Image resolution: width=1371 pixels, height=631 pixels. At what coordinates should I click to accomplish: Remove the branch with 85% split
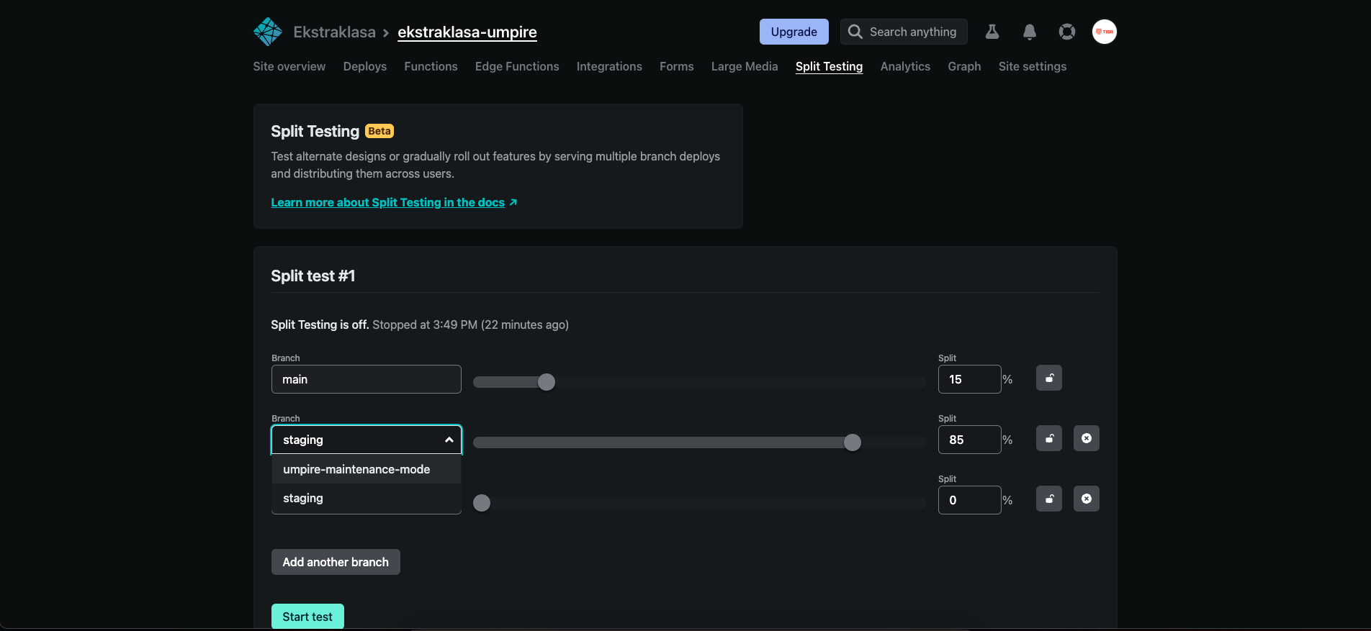tap(1087, 438)
